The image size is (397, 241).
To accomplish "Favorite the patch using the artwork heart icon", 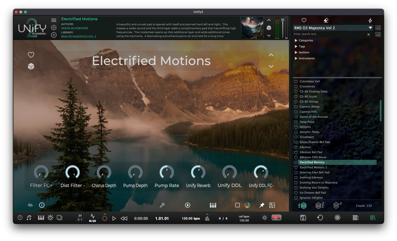I will point(31,55).
